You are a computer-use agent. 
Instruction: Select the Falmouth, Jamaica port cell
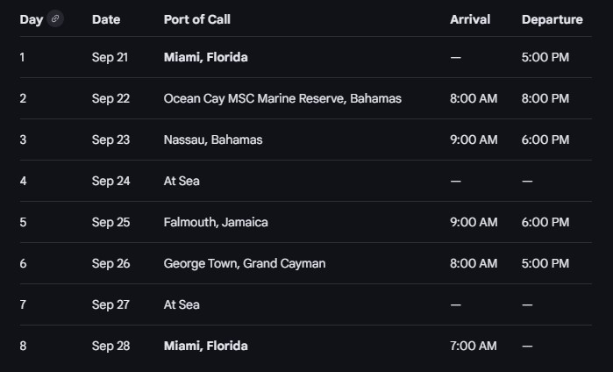pyautogui.click(x=216, y=222)
